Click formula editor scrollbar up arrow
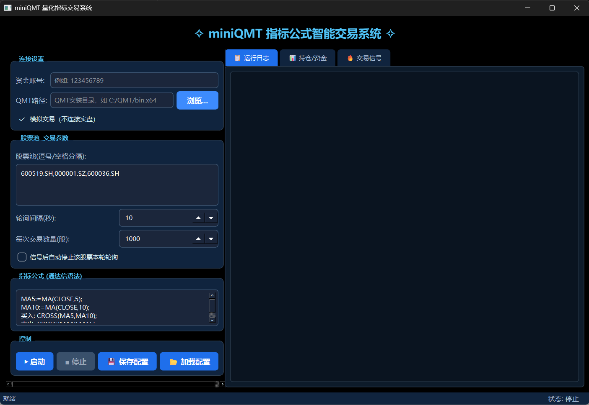The width and height of the screenshot is (589, 405). click(212, 295)
